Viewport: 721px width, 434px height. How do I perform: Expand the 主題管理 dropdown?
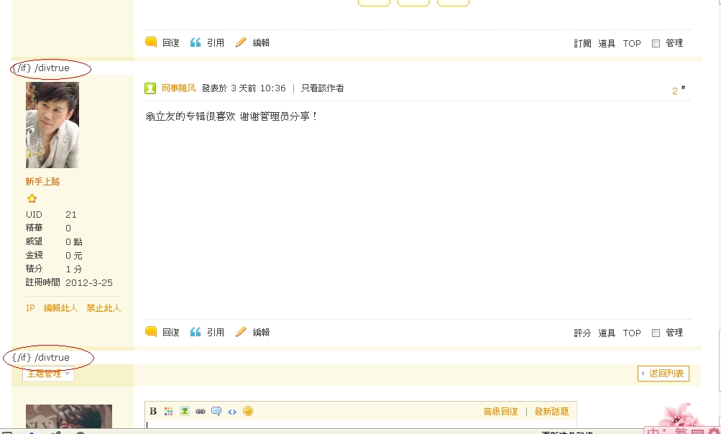[x=48, y=374]
